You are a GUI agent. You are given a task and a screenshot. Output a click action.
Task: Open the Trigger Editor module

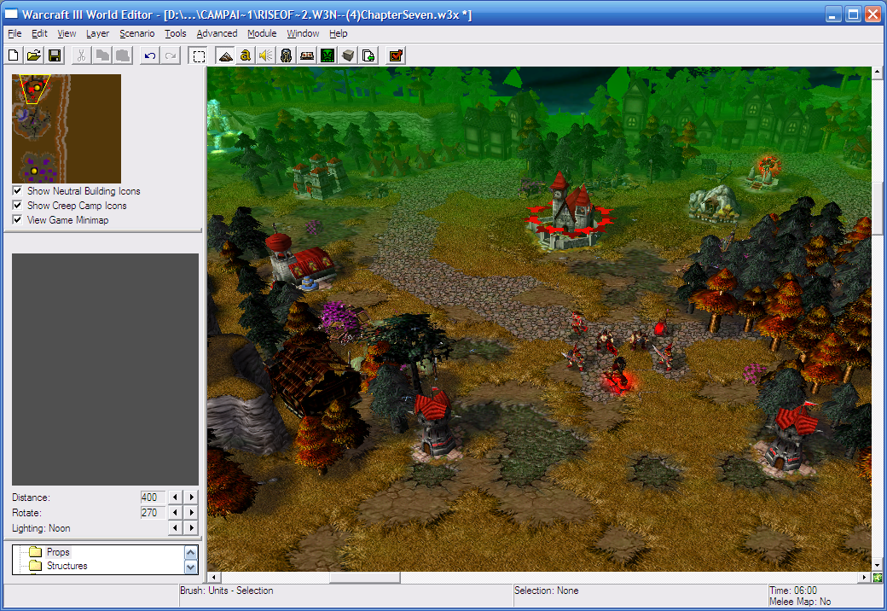click(246, 55)
